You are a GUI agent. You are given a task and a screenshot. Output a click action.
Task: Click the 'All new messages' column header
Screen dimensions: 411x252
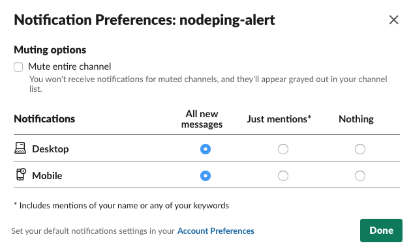(202, 119)
